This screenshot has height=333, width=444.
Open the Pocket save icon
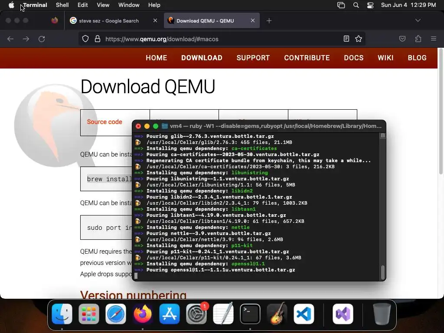(402, 39)
